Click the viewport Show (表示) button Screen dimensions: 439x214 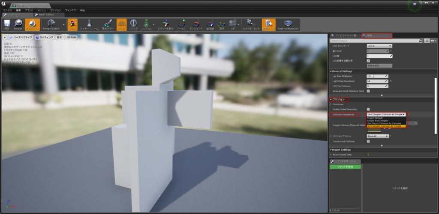coord(59,37)
